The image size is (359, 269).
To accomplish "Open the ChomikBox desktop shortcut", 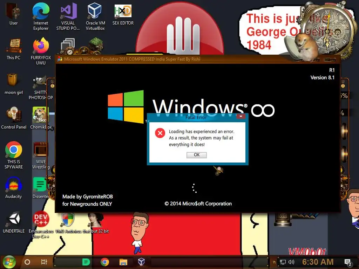I will (x=41, y=118).
